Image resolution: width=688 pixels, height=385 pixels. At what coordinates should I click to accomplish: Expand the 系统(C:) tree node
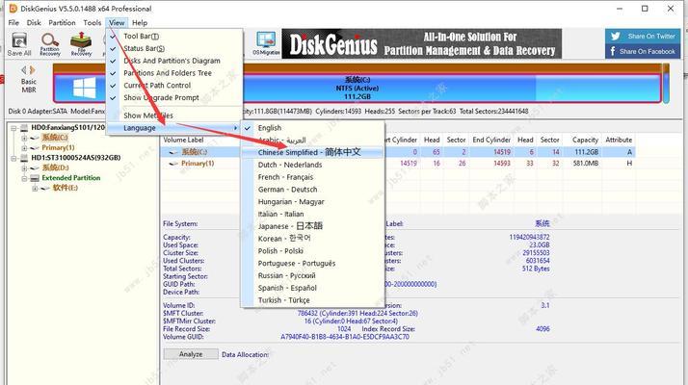pos(24,139)
